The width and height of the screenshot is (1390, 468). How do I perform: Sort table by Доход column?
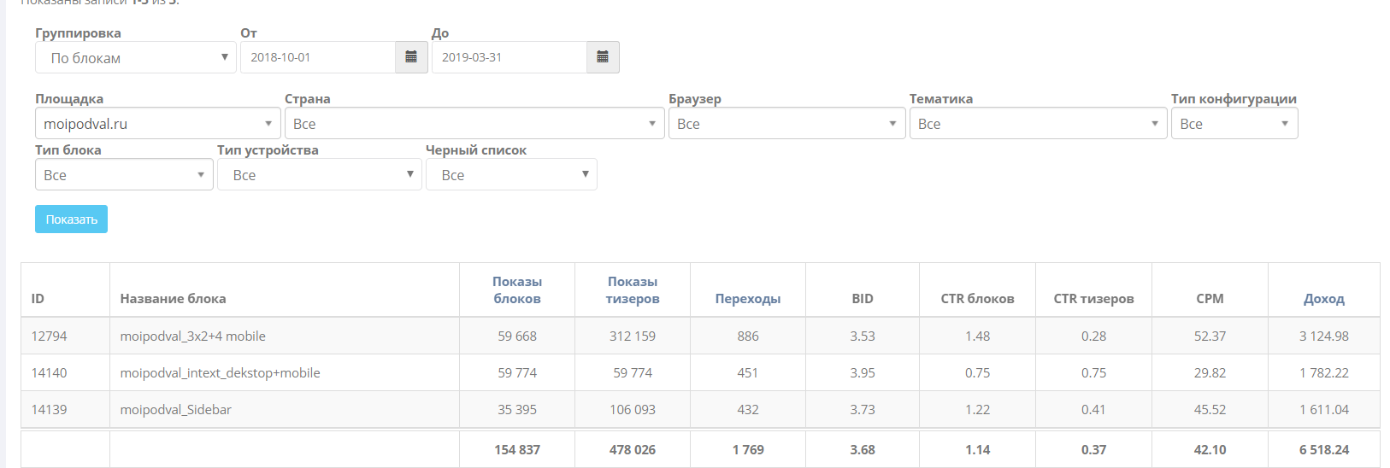click(1323, 299)
